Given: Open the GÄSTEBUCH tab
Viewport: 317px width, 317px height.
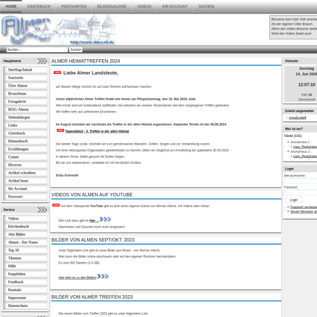Looking at the screenshot, I should click(x=39, y=6).
